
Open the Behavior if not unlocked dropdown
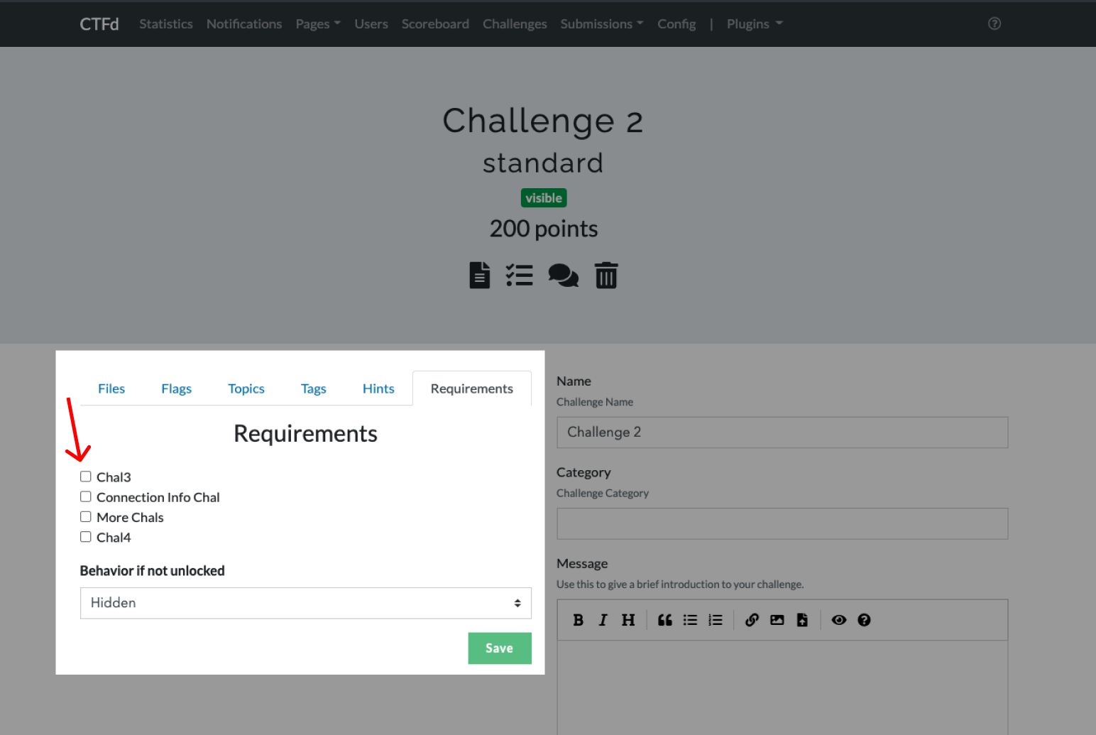point(305,603)
